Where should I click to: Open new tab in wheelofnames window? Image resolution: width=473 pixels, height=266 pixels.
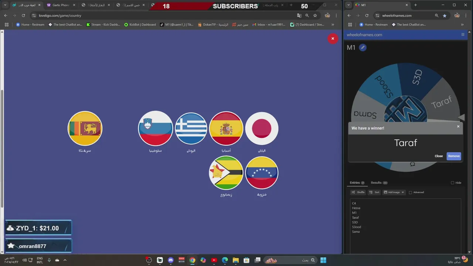point(415,5)
